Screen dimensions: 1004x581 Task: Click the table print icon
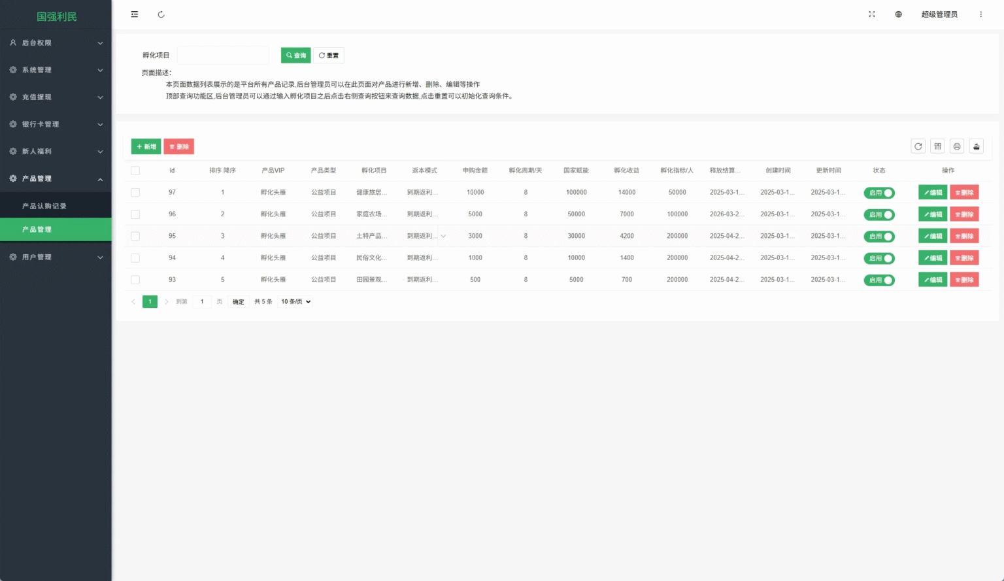pyautogui.click(x=957, y=146)
